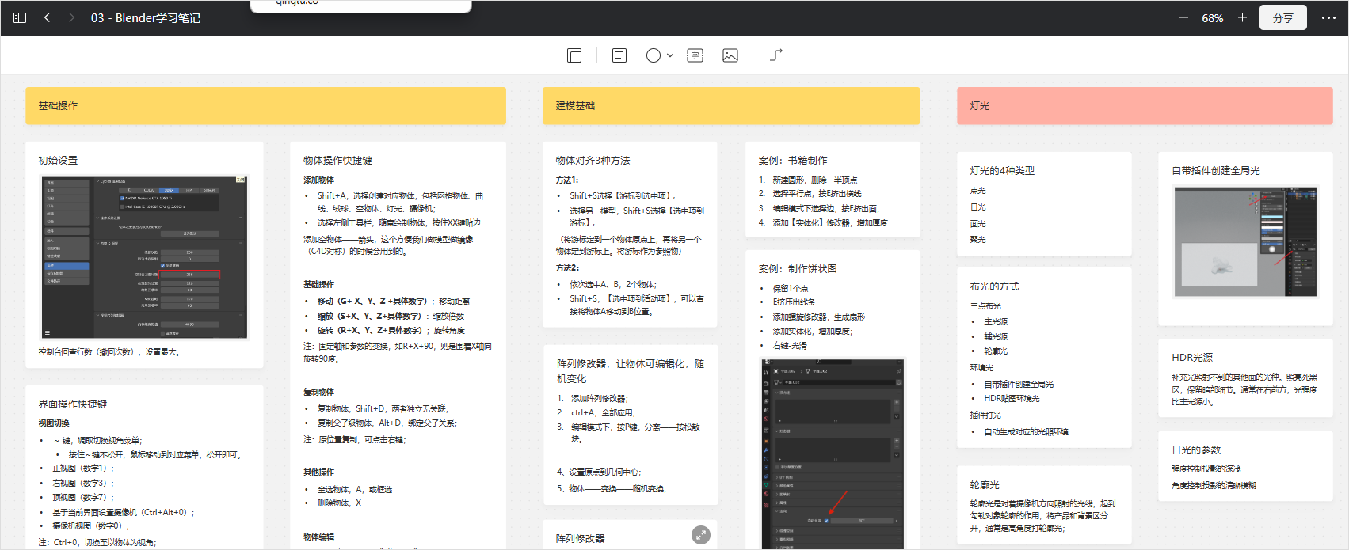Viewport: 1349px width, 550px height.
Task: Select the note card tool
Action: (x=619, y=55)
